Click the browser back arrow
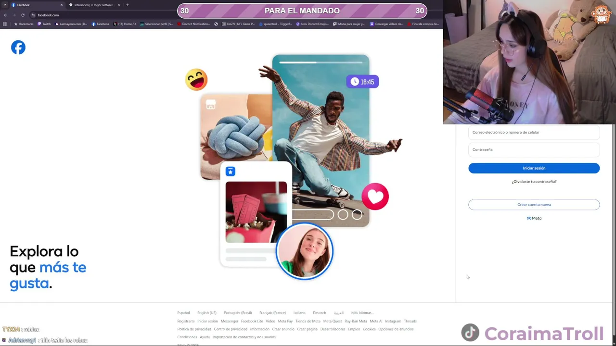This screenshot has width=616, height=346. 5,15
